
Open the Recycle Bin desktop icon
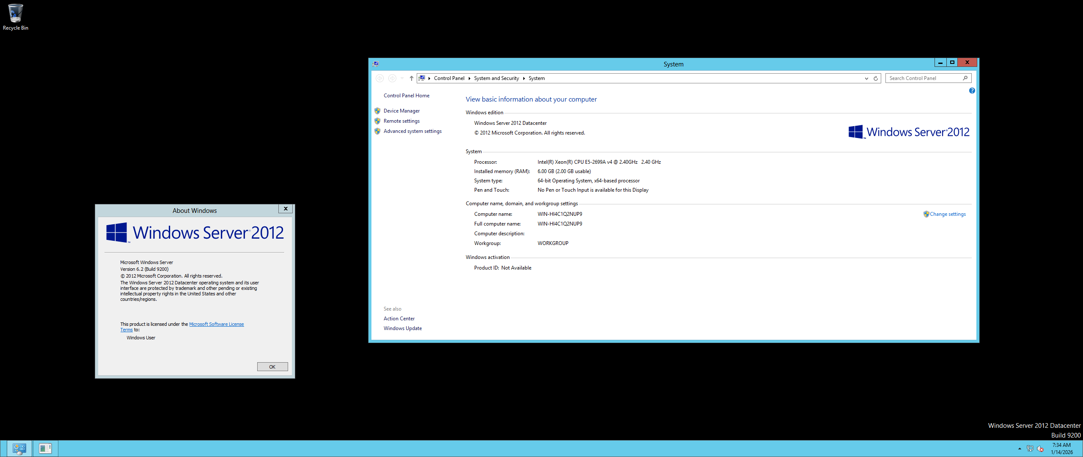coord(15,17)
